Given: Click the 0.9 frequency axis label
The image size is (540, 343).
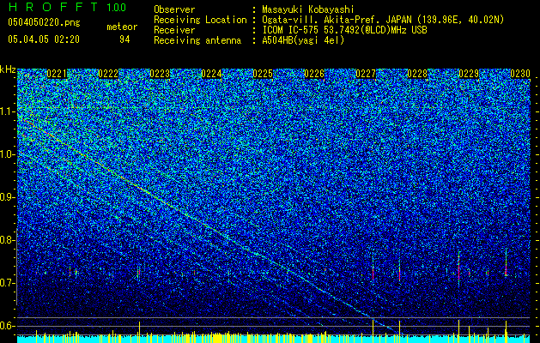Looking at the screenshot, I should click(x=8, y=197).
